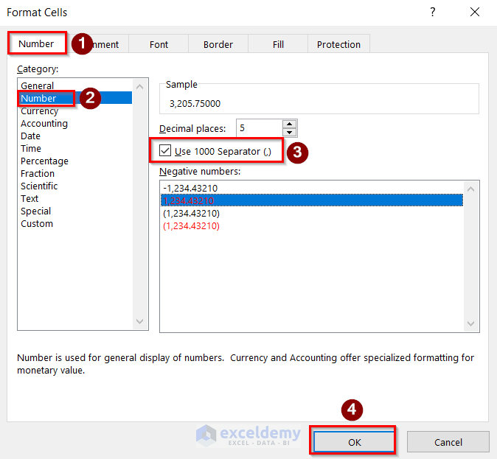Screen dimensions: 497x459
Task: Increase decimal places with up spinner arrow
Action: click(x=289, y=124)
